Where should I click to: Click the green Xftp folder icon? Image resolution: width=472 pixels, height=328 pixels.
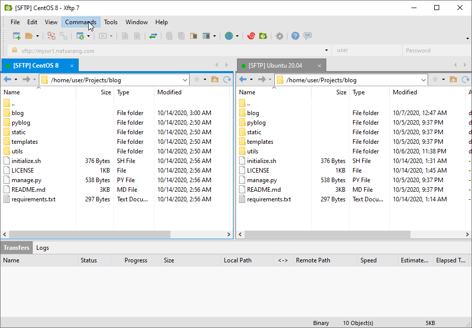point(263,36)
